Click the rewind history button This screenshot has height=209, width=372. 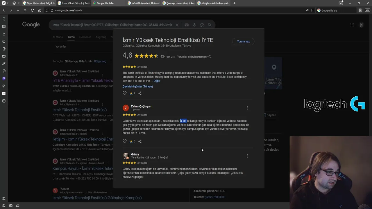[18, 10]
